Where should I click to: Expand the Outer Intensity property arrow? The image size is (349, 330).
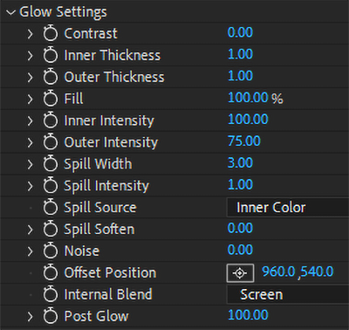(31, 142)
